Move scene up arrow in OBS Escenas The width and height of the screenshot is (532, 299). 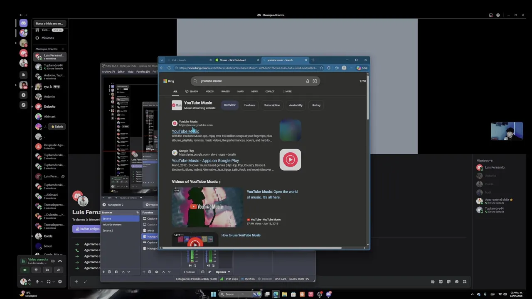coord(123,272)
